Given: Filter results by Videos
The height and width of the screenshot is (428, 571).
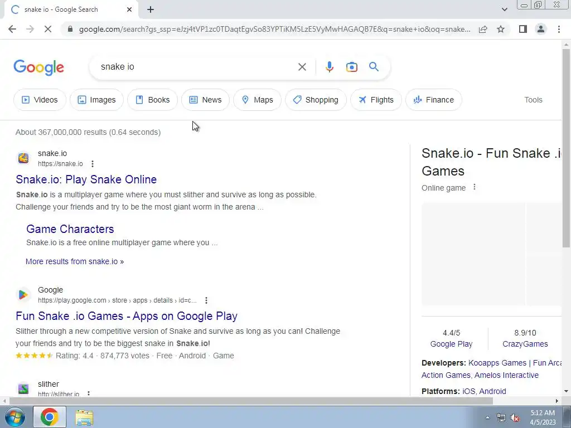Looking at the screenshot, I should click(40, 100).
